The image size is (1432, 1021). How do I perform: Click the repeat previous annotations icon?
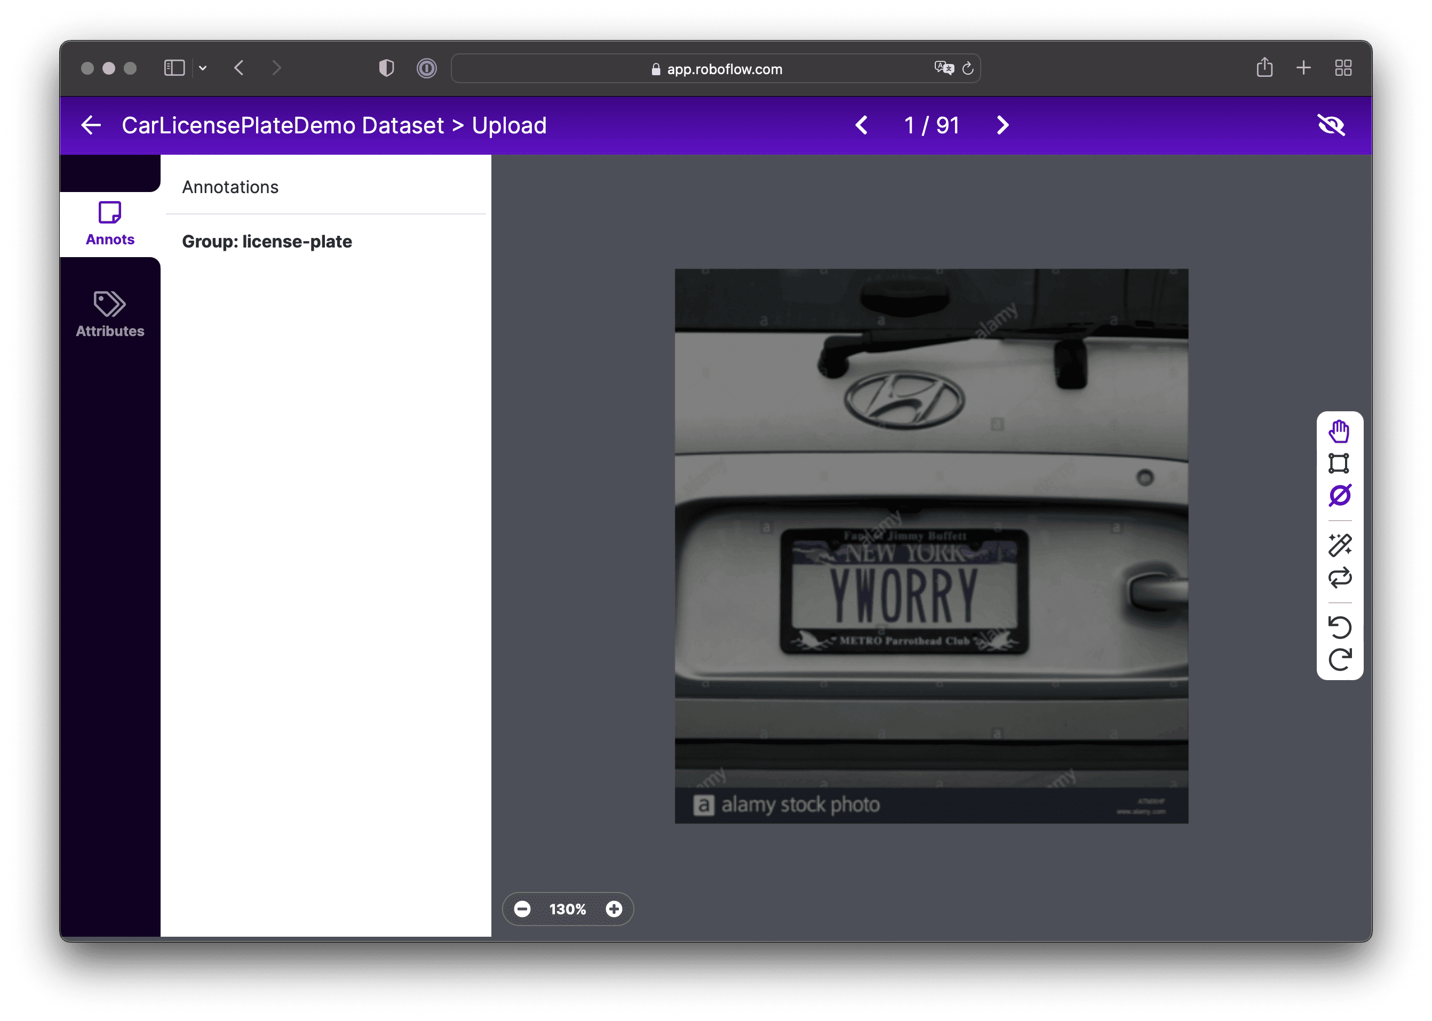[x=1340, y=577]
